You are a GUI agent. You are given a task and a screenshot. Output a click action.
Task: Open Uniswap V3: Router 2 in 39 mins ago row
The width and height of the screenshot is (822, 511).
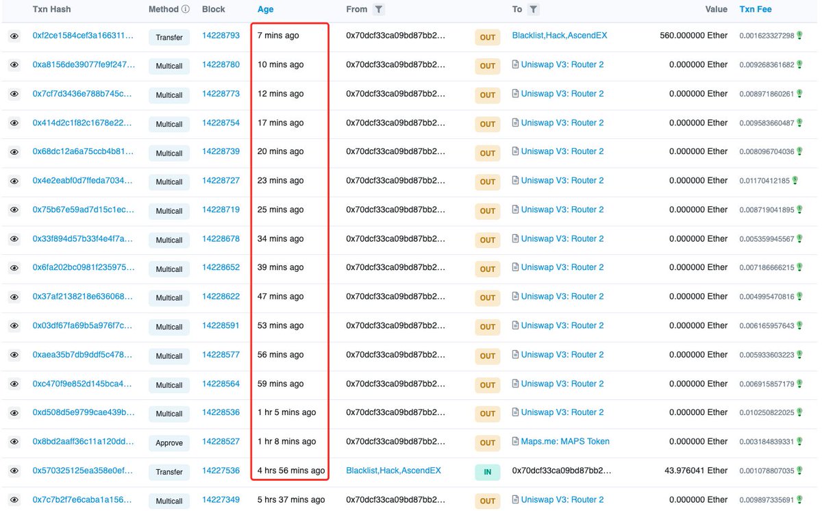(x=562, y=268)
